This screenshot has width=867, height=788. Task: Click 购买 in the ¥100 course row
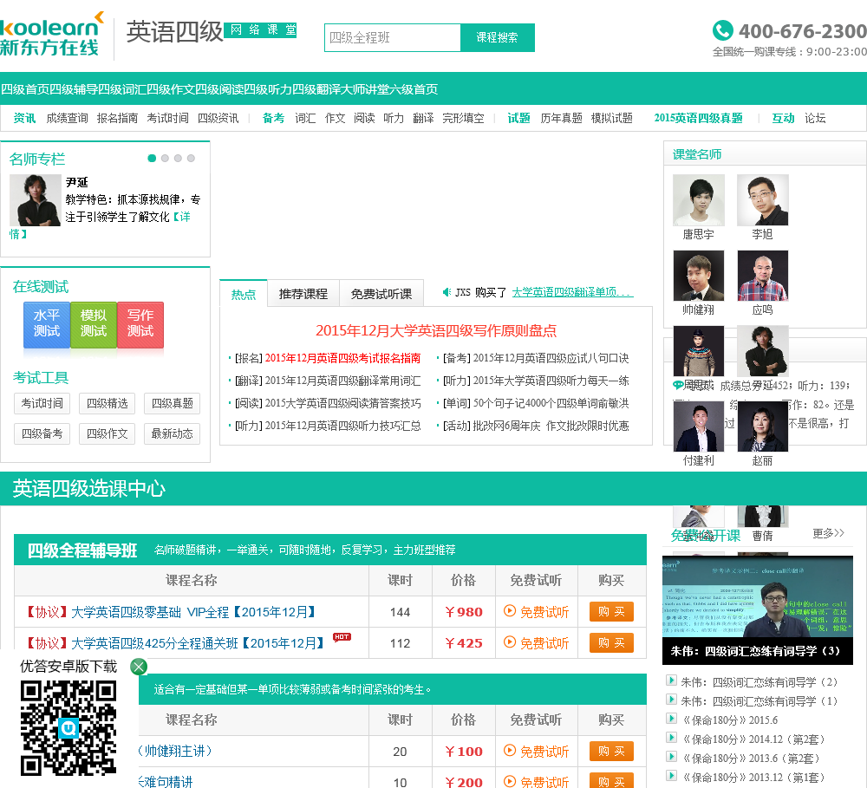tap(611, 751)
